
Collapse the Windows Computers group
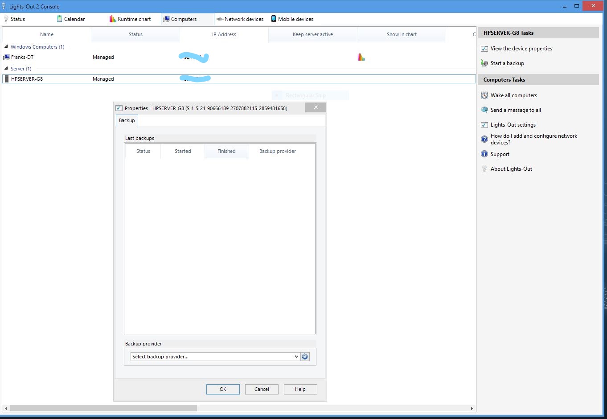pos(6,46)
